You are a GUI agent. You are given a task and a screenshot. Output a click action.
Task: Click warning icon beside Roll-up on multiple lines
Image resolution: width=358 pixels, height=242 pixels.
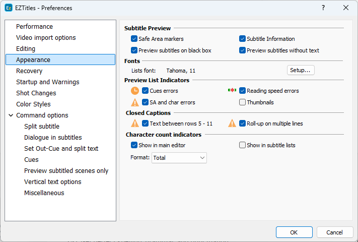coord(232,124)
